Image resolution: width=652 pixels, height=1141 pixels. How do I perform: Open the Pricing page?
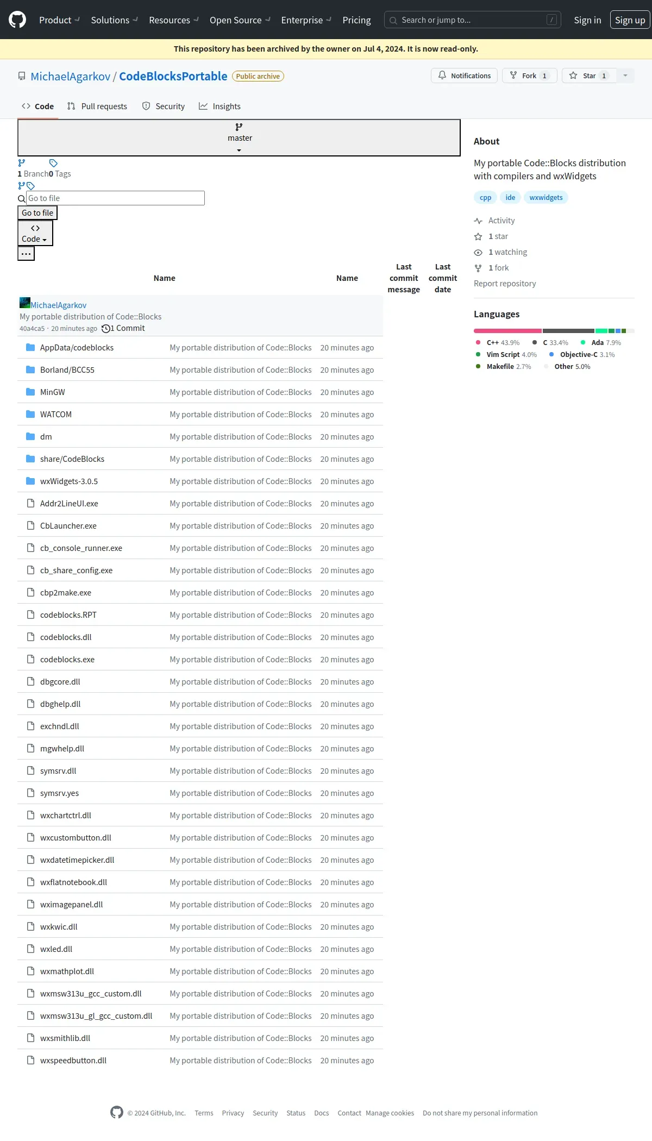(356, 20)
